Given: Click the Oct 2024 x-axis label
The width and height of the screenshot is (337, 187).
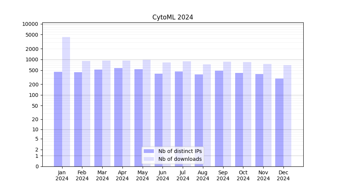Looking at the screenshot, I should [243, 175].
